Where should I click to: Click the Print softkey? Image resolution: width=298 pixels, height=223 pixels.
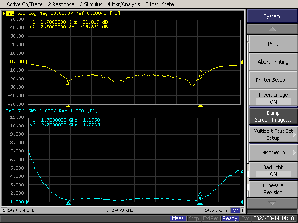click(273, 44)
